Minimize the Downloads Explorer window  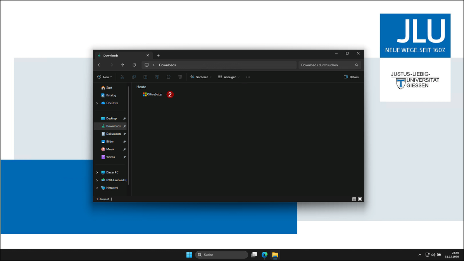336,53
